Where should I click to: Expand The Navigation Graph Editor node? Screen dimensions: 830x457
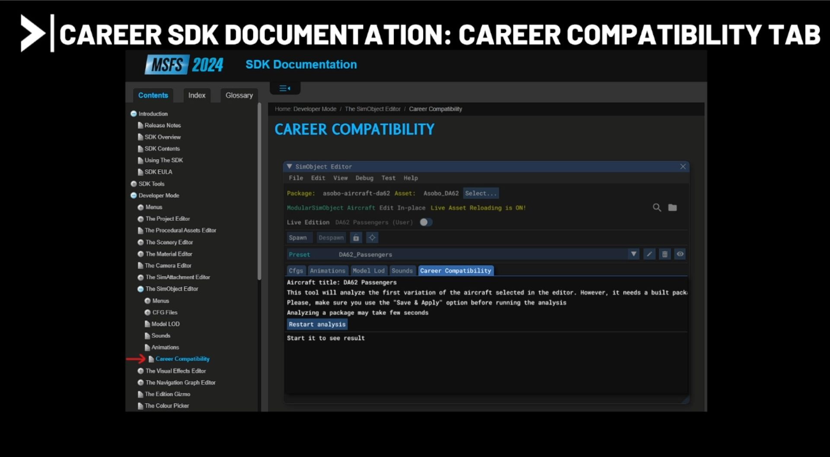pyautogui.click(x=140, y=383)
